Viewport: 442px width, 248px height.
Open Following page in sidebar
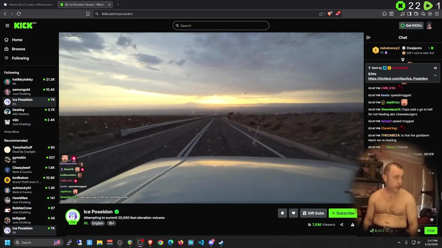coord(20,58)
